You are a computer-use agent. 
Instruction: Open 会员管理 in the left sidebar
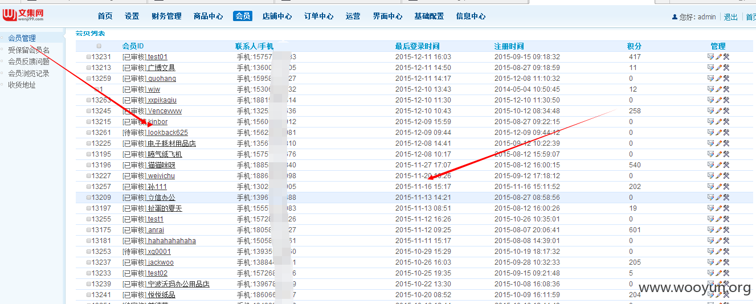point(22,38)
